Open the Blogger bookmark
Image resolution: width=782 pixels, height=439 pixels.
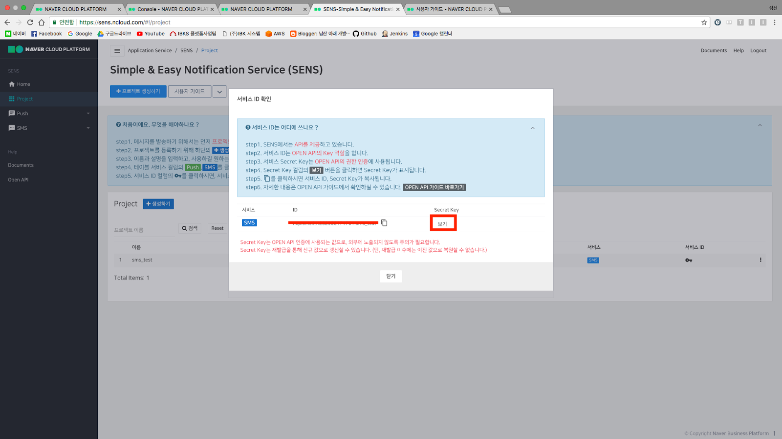pos(320,34)
